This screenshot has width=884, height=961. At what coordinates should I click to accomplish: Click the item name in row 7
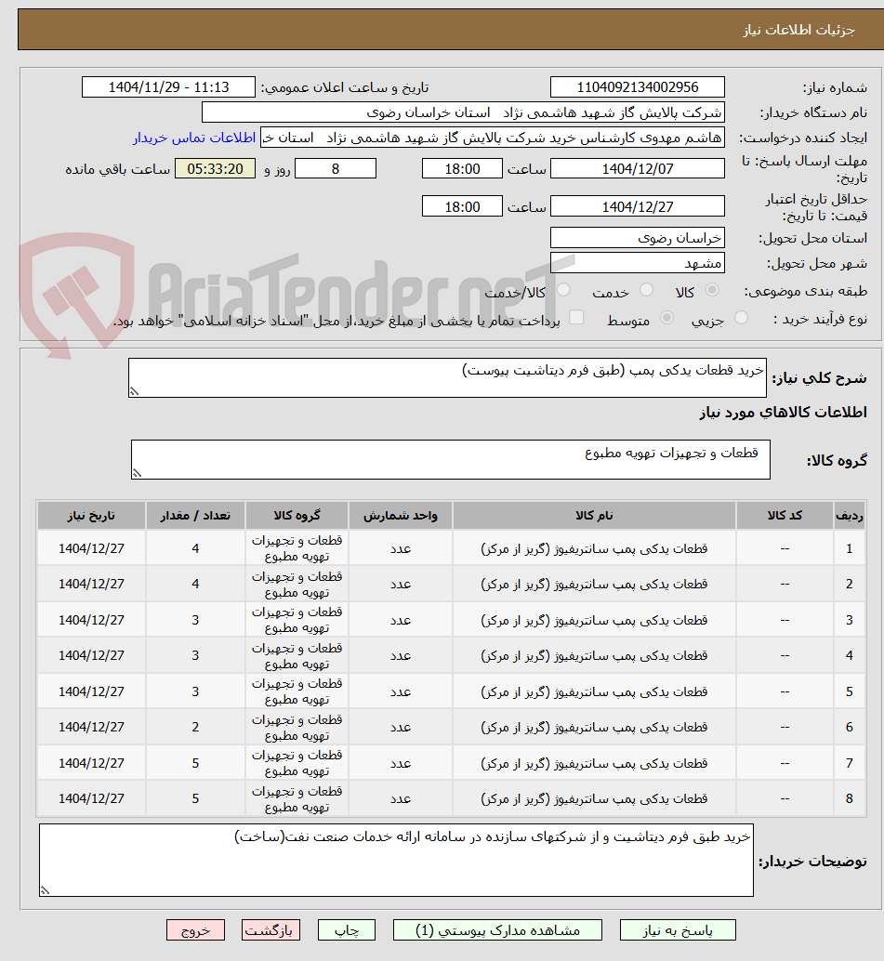(594, 763)
